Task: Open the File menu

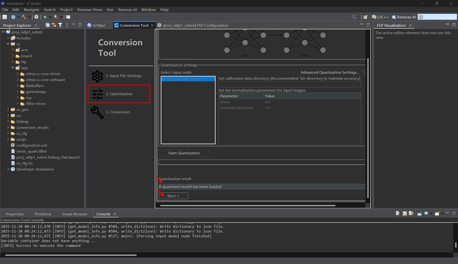Action: [x=5, y=10]
